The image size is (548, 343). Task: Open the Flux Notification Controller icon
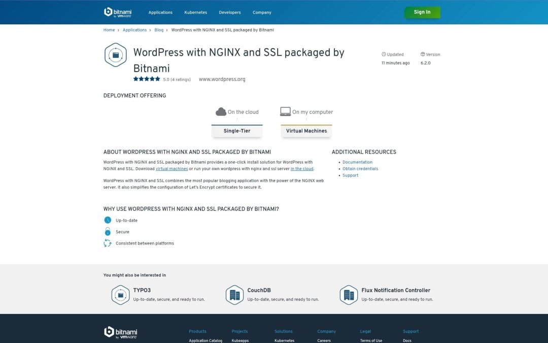click(x=349, y=295)
